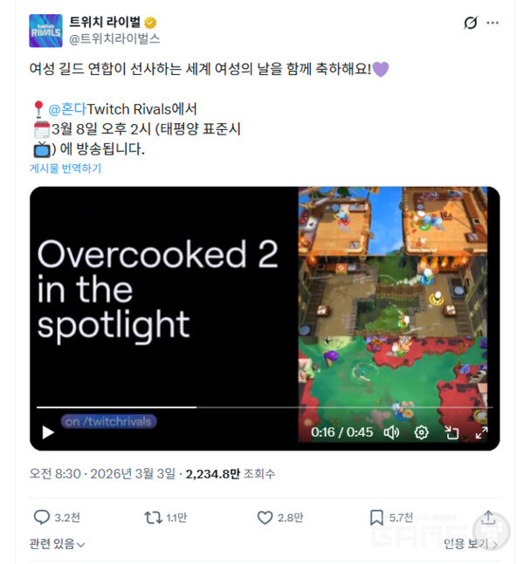Bookmark this post
The image size is (524, 564).
[376, 518]
